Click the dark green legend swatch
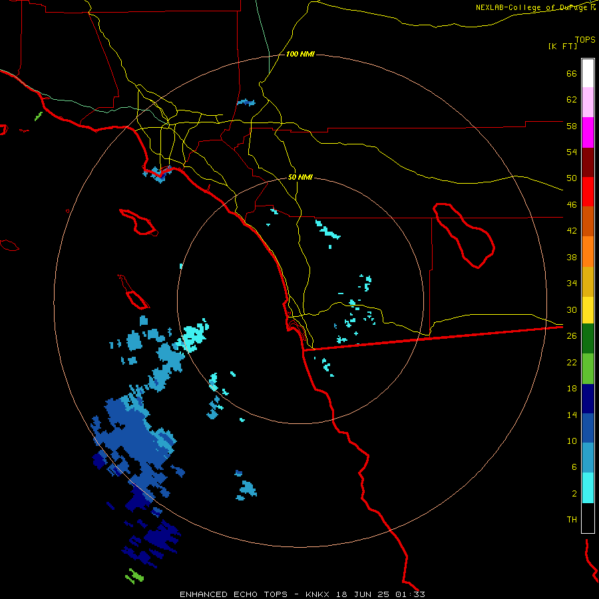599x599 pixels. tap(588, 339)
